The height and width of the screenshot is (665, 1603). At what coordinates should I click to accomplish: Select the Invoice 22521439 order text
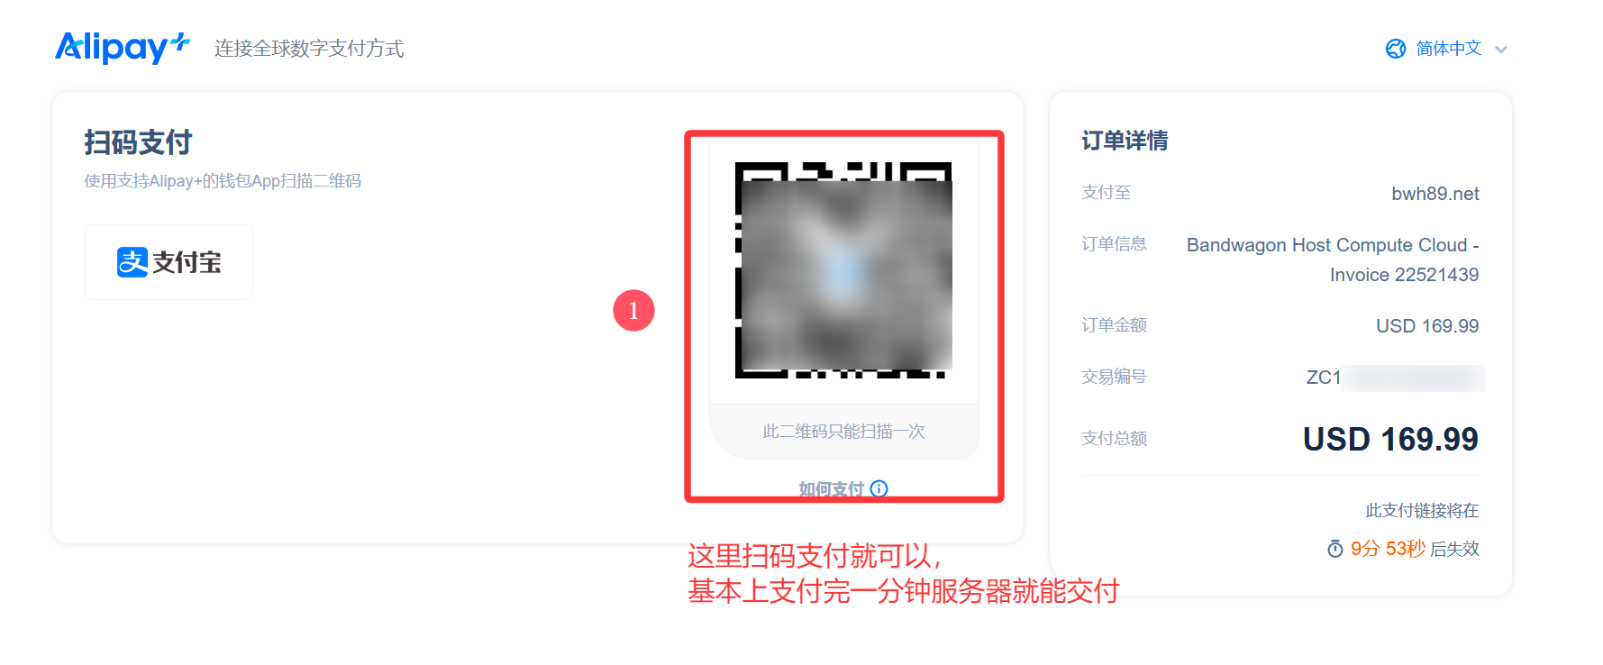tap(1404, 275)
